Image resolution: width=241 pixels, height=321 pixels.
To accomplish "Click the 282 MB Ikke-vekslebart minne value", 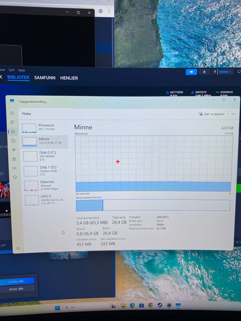I will (x=108, y=244).
